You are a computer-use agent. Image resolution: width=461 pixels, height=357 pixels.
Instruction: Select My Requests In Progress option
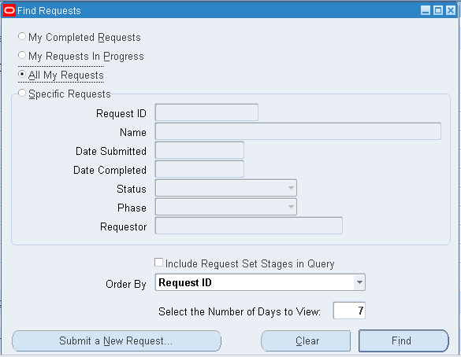pos(22,55)
